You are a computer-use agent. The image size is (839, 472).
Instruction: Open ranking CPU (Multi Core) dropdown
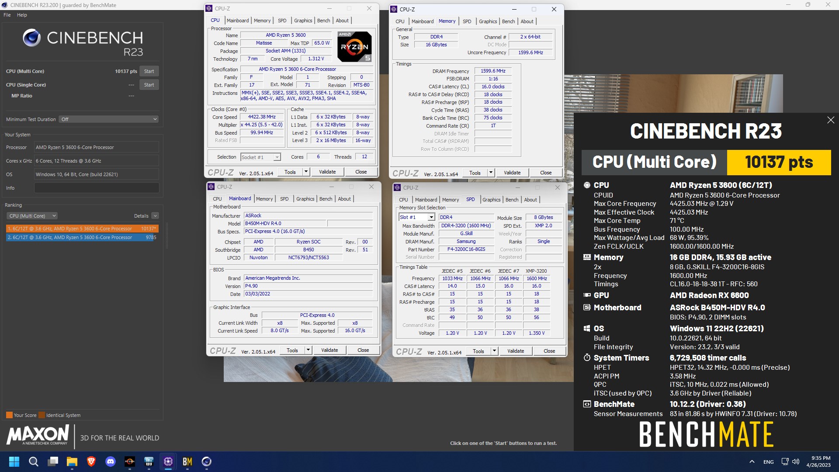pyautogui.click(x=32, y=216)
